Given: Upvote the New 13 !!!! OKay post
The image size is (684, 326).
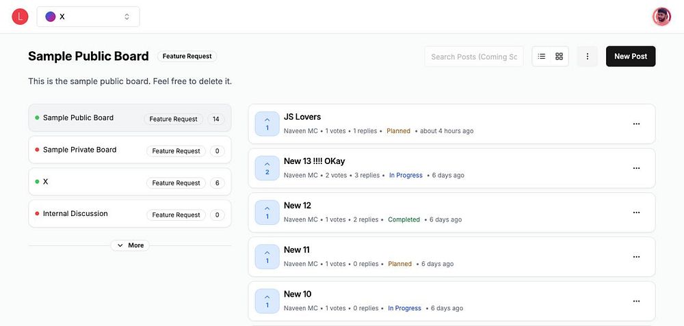Looking at the screenshot, I should click(267, 168).
